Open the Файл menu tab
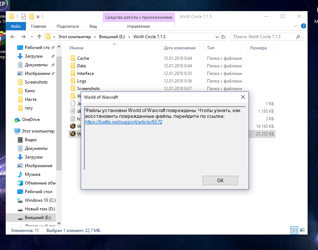 pos(16,26)
